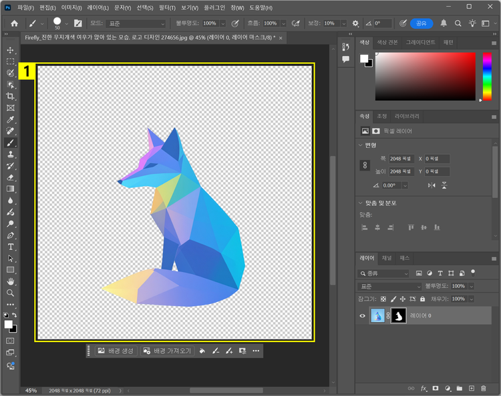This screenshot has height=396, width=501.
Task: Pick the Eraser tool
Action: click(10, 177)
